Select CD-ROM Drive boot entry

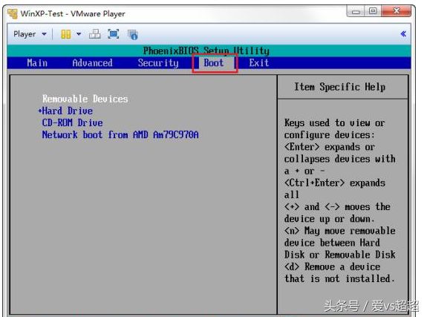73,122
